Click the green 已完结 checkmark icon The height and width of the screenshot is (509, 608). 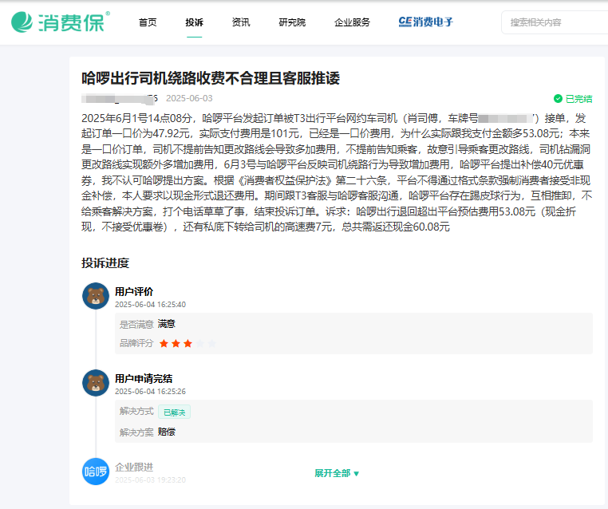[558, 99]
